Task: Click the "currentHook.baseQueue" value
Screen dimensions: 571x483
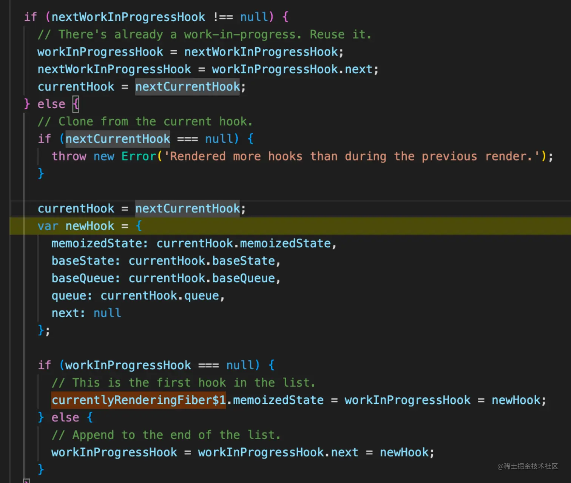Action: [202, 278]
